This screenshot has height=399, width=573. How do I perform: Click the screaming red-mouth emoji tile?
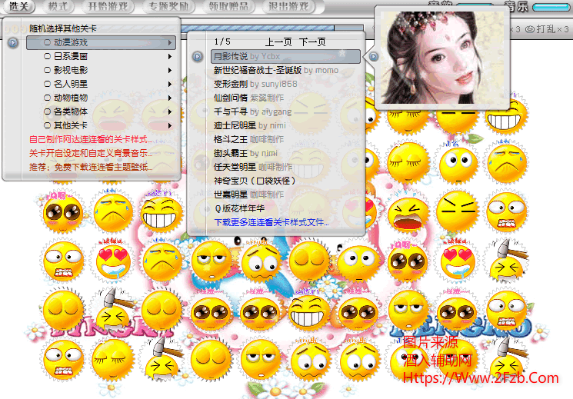point(407,213)
